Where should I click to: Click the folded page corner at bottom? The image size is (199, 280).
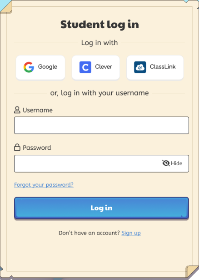192,271
